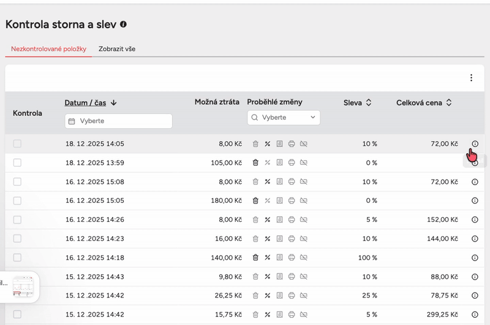Check the box for 18.12.2025 13:59 row
Screen dimensions: 490x325
[17, 163]
